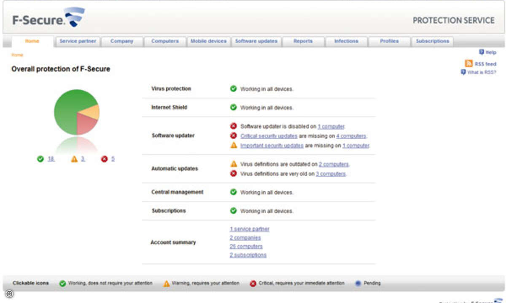Click the legend's red Critical icon
The height and width of the screenshot is (303, 506).
253,284
